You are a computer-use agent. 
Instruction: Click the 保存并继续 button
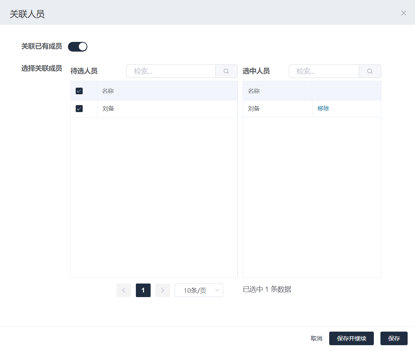351,338
